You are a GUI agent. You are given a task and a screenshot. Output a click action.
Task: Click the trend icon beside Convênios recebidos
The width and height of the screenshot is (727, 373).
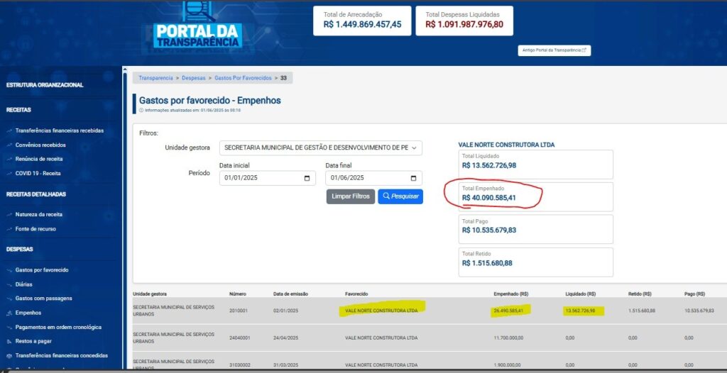(x=9, y=145)
